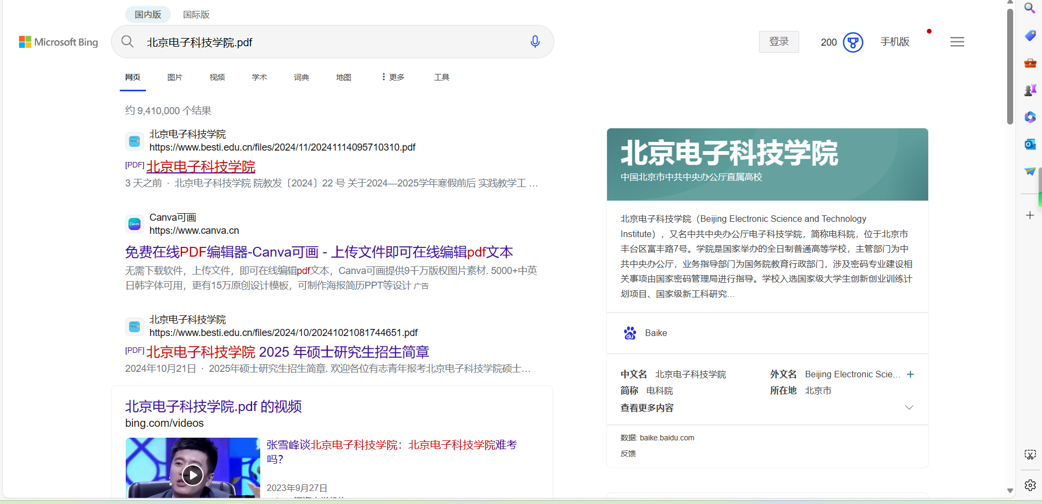1042x504 pixels.
Task: Open sidebar search icon
Action: [x=1029, y=8]
